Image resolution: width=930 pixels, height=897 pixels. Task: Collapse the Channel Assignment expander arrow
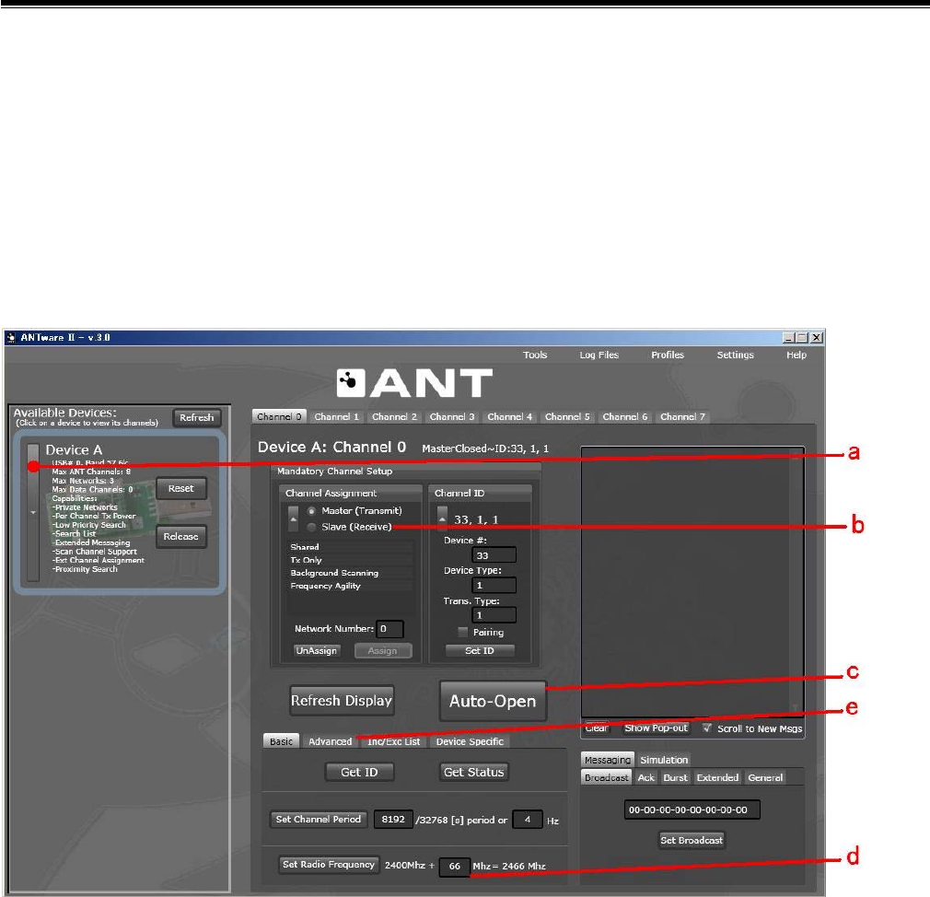coord(293,519)
